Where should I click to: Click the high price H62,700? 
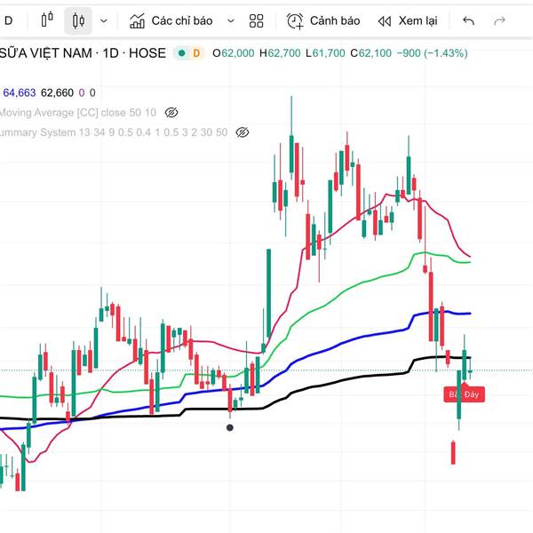[x=280, y=53]
